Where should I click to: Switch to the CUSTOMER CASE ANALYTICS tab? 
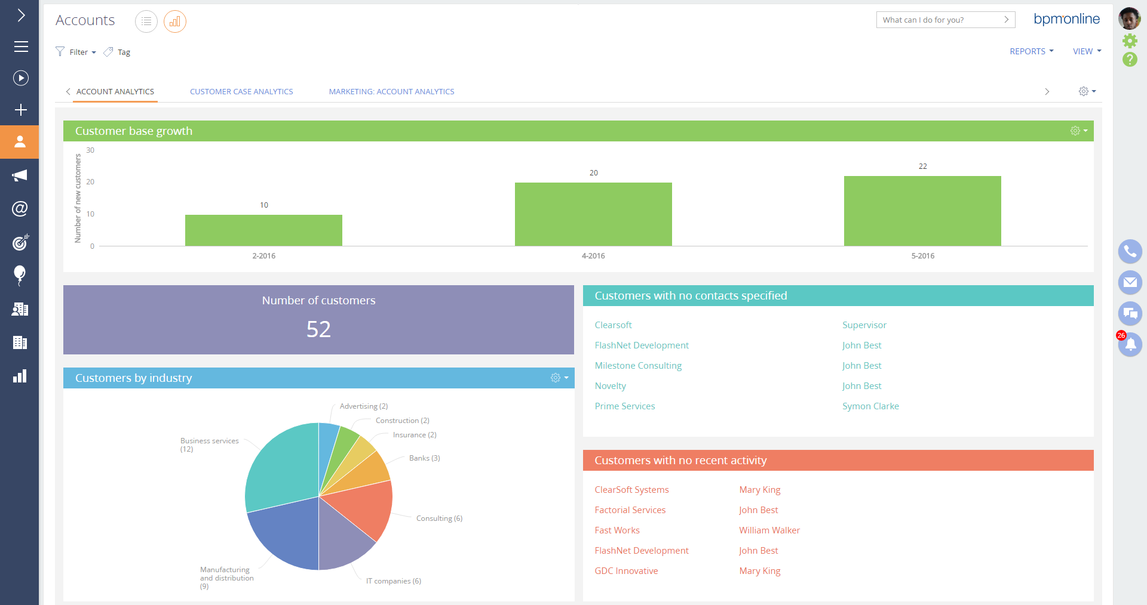tap(241, 91)
